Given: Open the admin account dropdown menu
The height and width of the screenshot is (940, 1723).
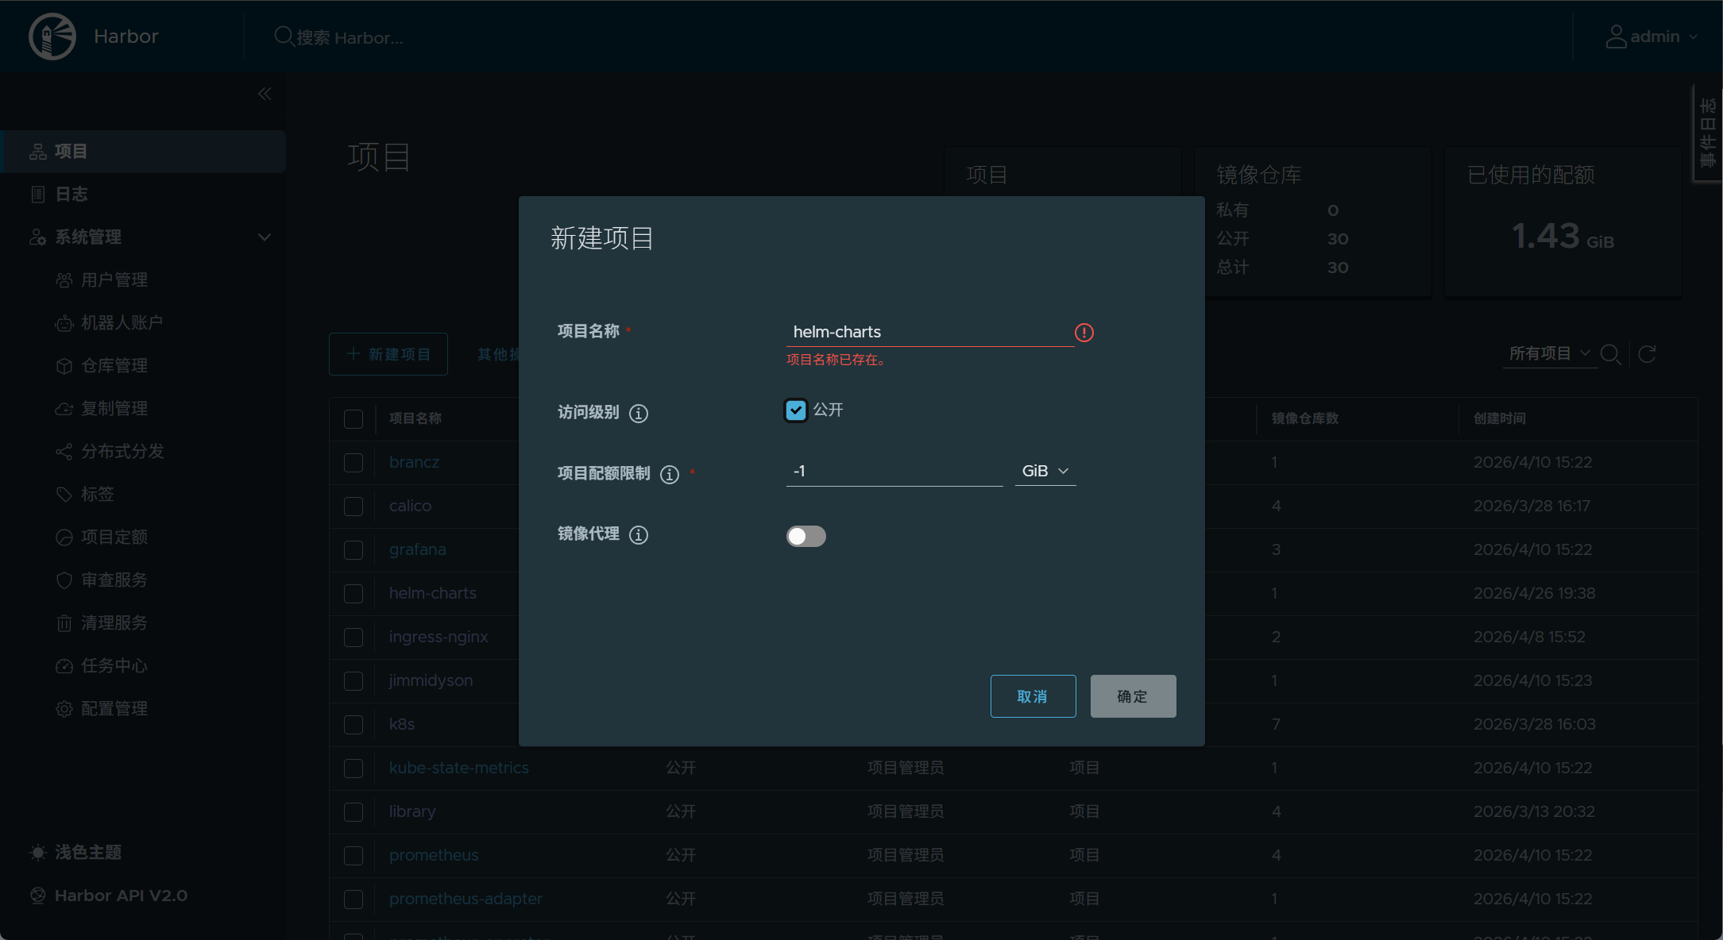Looking at the screenshot, I should (1652, 37).
